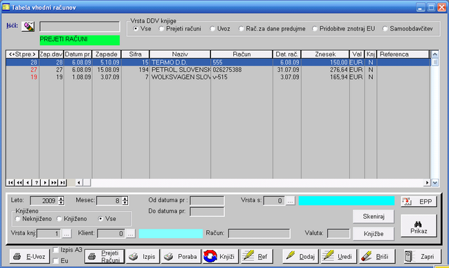Jump to last record navigation arrow
Viewport: 449px width, 268px height.
(62, 183)
